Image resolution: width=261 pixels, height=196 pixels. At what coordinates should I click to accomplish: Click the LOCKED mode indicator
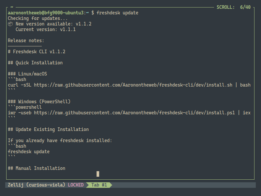pos(76,185)
